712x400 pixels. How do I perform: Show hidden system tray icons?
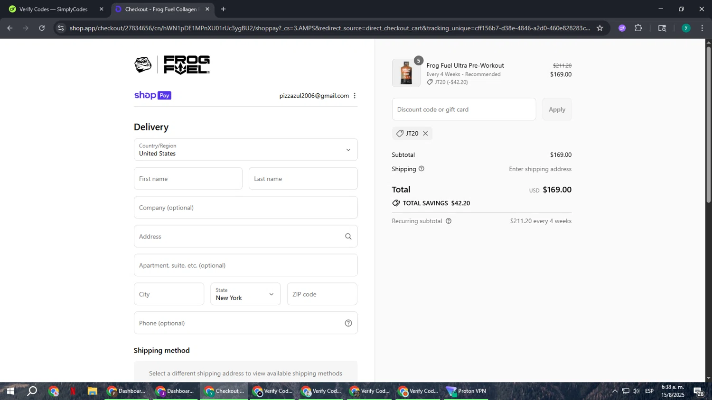pyautogui.click(x=615, y=391)
